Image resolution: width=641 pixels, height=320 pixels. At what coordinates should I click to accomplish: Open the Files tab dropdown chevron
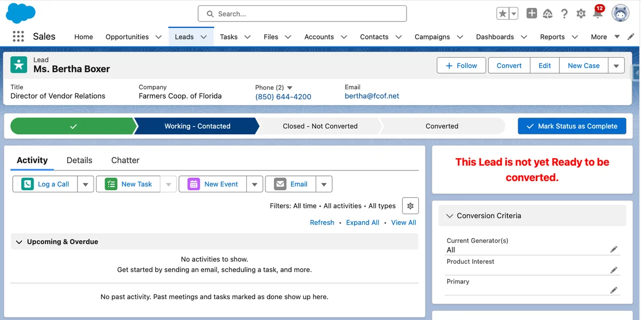click(x=288, y=37)
